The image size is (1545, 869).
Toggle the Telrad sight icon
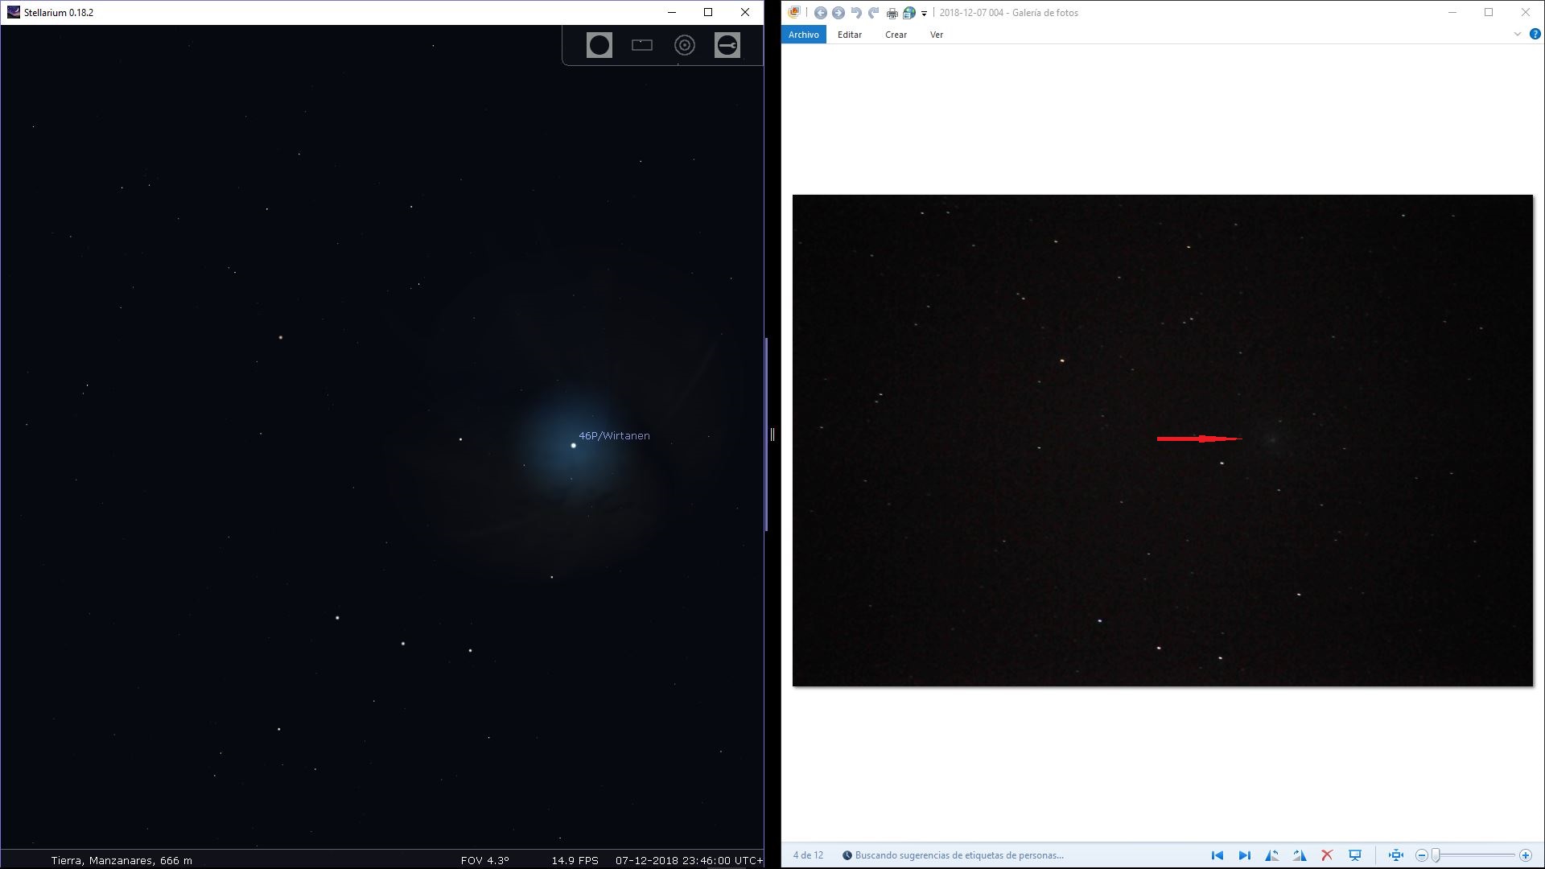pos(685,45)
